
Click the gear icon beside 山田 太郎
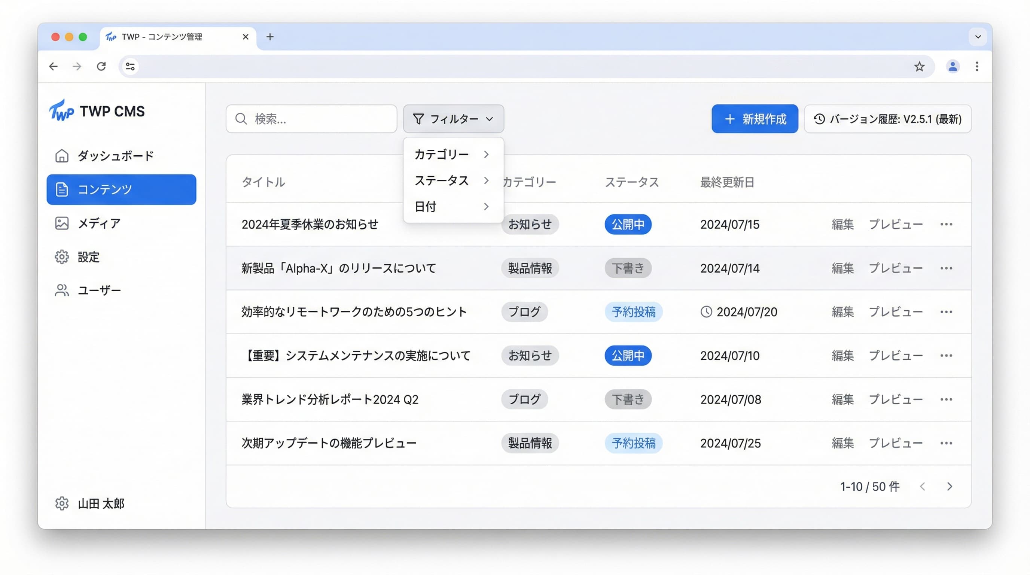(62, 503)
